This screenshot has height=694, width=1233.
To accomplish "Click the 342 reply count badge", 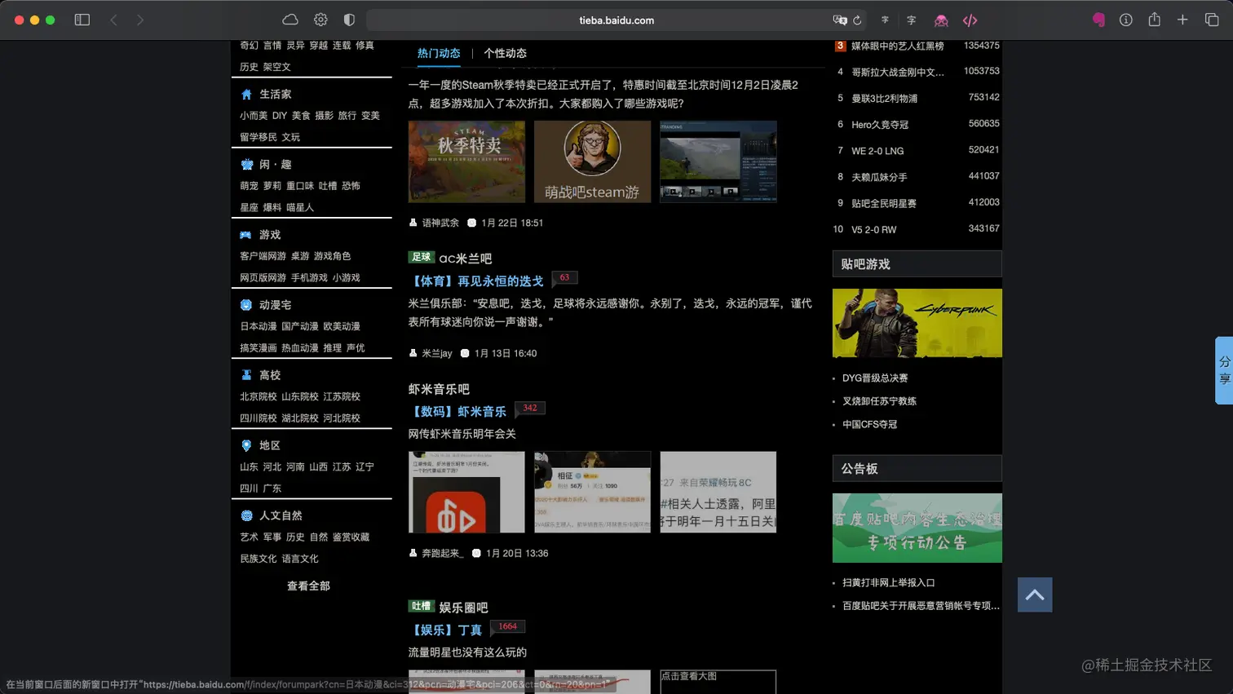I will click(x=530, y=409).
